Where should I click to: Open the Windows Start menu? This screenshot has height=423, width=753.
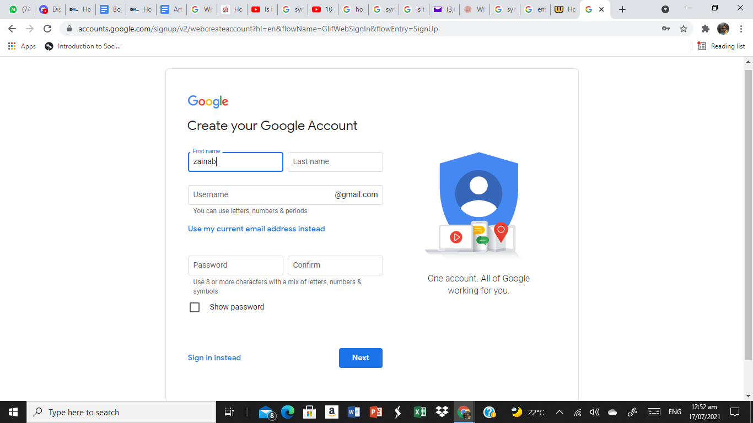point(13,412)
